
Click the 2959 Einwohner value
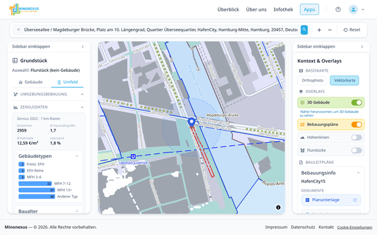[22, 130]
